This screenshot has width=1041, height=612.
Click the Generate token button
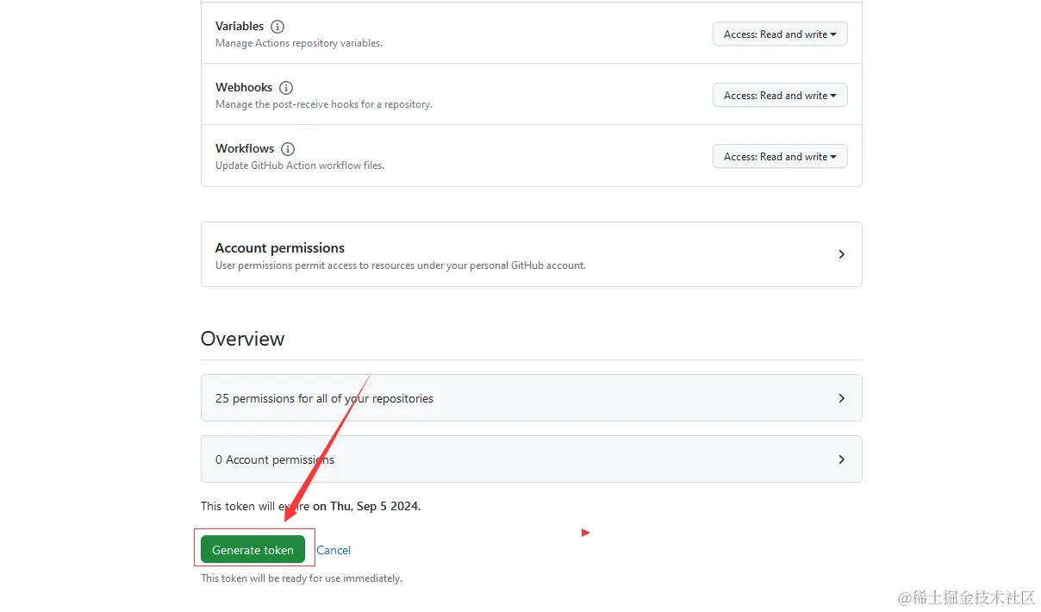252,550
